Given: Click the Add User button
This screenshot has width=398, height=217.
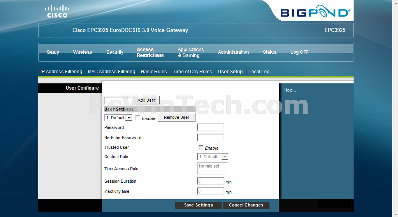Looking at the screenshot, I should point(146,100).
